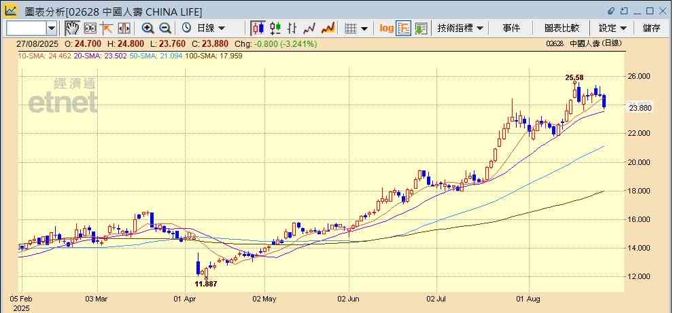Switch to orange area chart style
This screenshot has height=313, width=673.
[328, 29]
